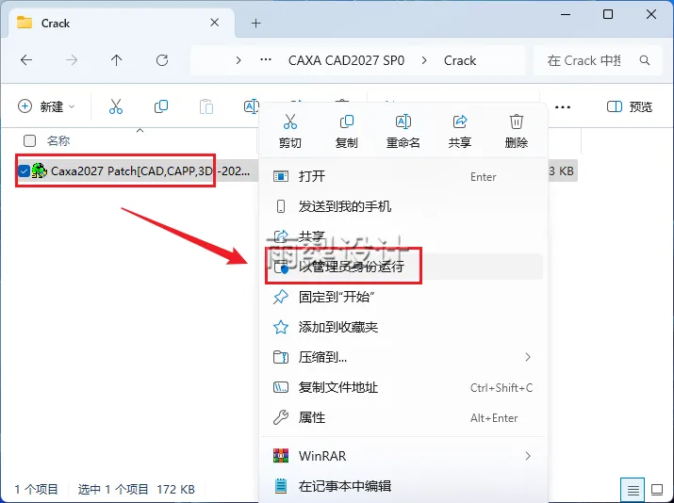
Task: Click the Paste clipboard icon in Explorer toolbar
Action: (x=206, y=106)
